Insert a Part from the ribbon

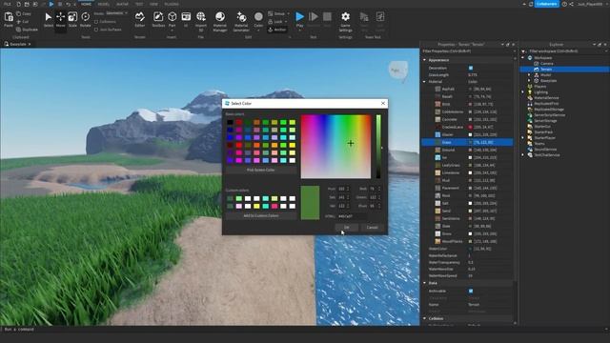pyautogui.click(x=172, y=19)
